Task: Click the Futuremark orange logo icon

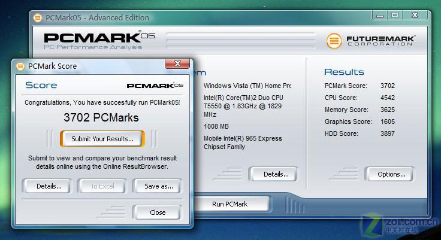Action: pyautogui.click(x=334, y=41)
